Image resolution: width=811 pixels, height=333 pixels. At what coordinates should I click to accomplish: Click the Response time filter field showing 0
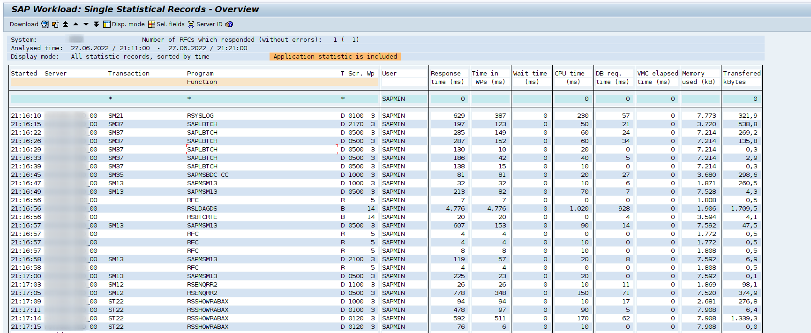click(449, 99)
